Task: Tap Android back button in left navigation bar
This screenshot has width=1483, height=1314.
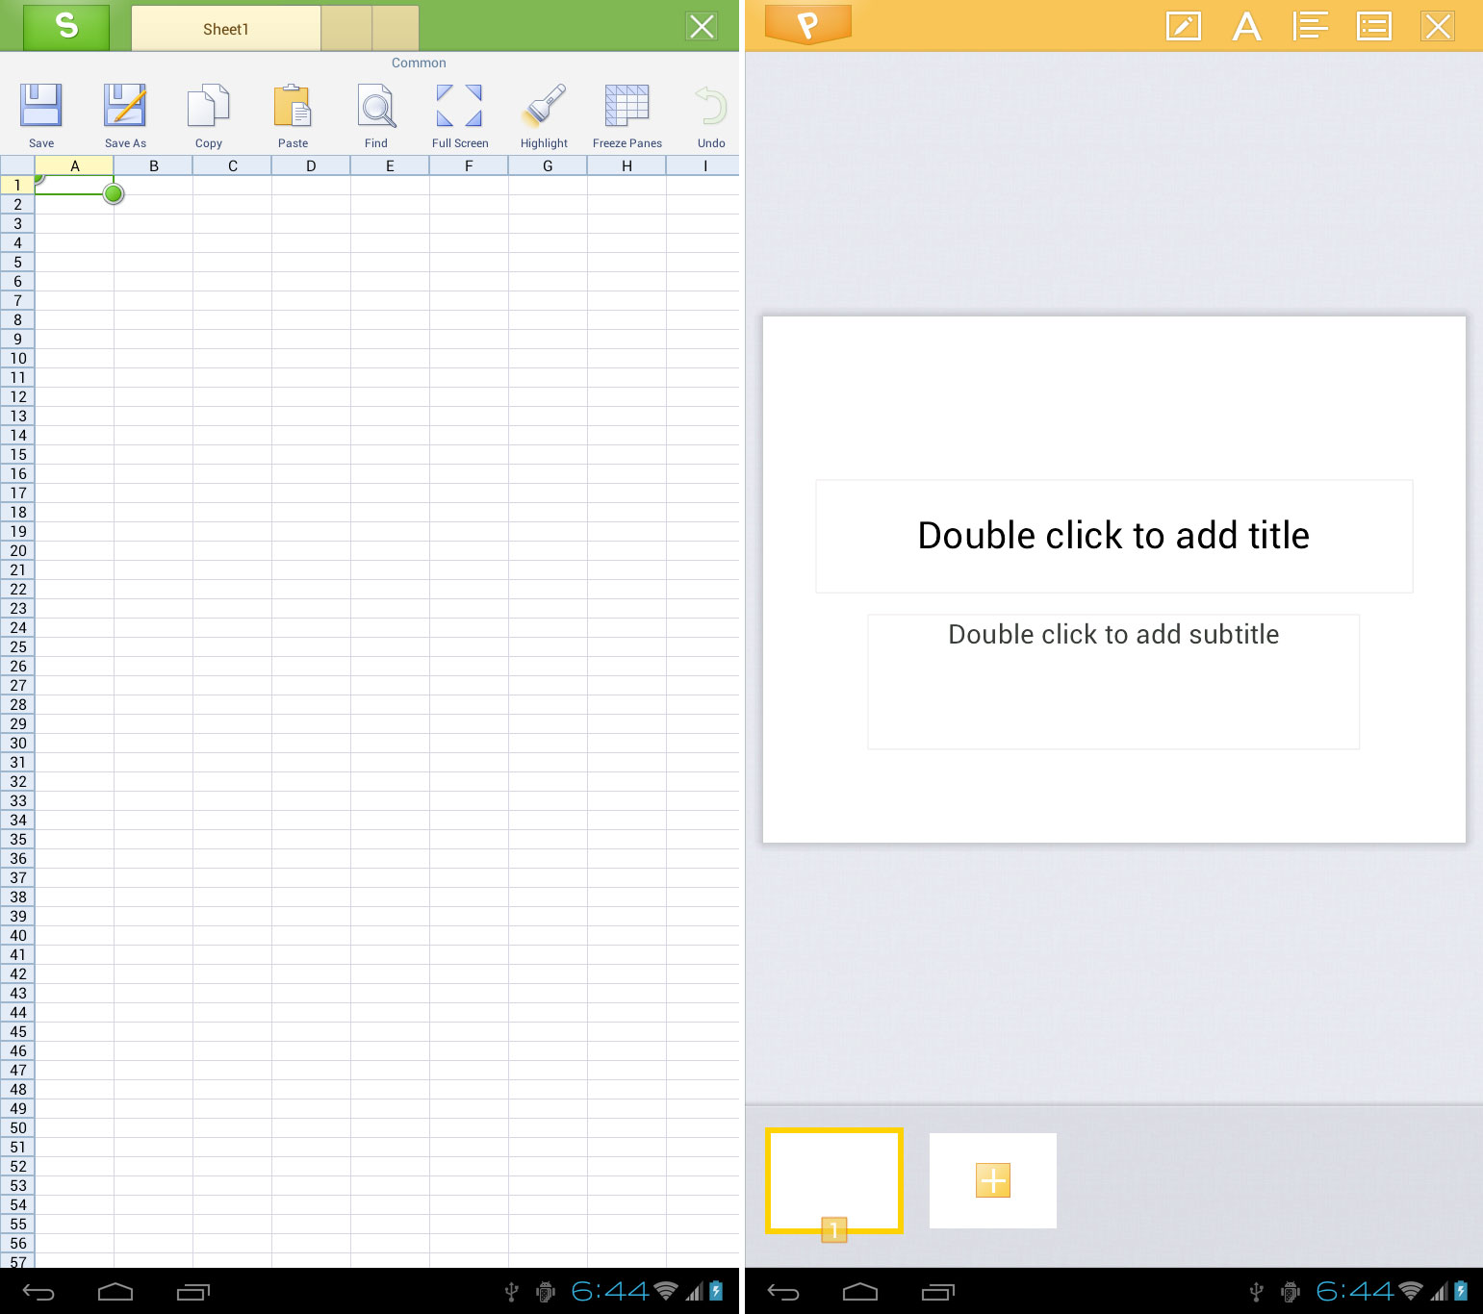Action: tap(38, 1292)
